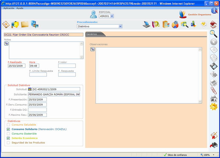Image resolution: width=220 pixels, height=158 pixels.
Task: Open the blue filing cabinet icon
Action: [x=35, y=25]
